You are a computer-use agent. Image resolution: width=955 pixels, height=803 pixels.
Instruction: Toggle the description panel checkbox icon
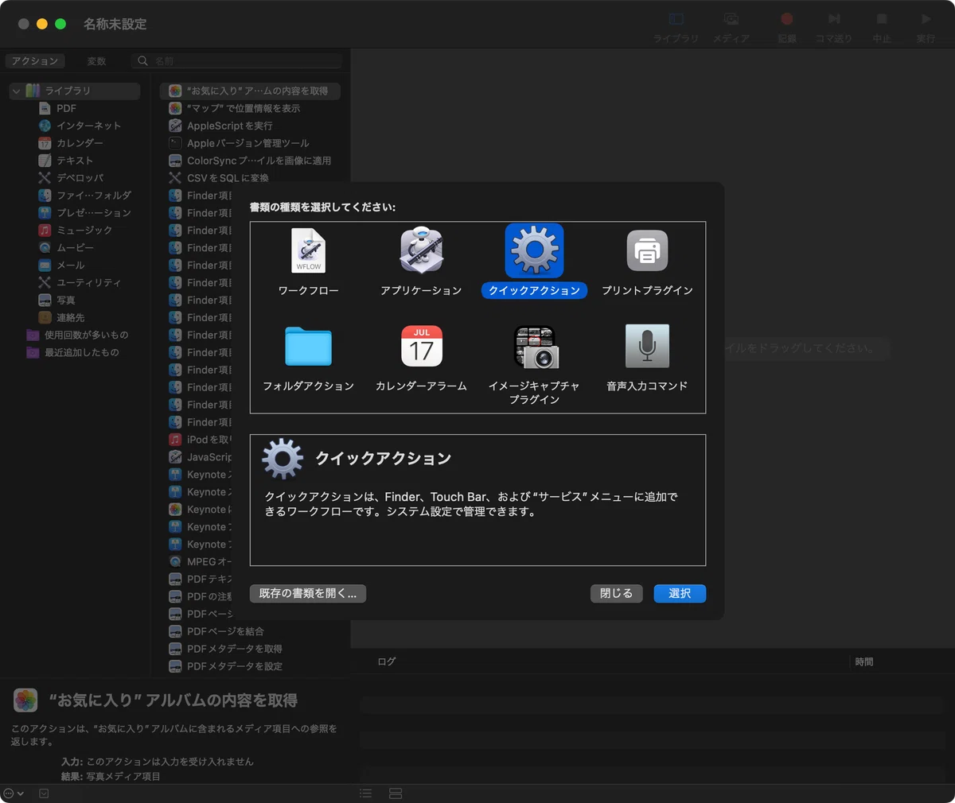(x=44, y=793)
